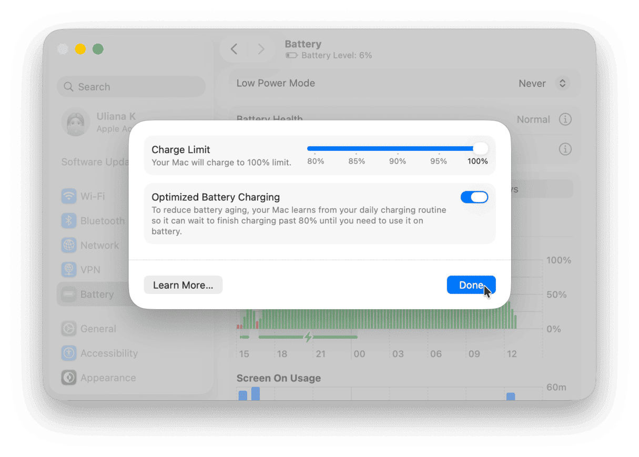Click inside the Search field
This screenshot has height=457, width=639.
coord(131,86)
